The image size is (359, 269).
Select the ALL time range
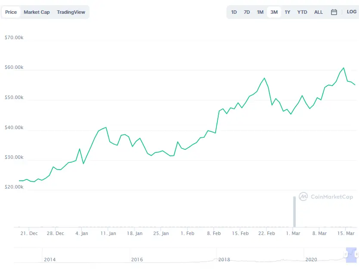point(319,12)
